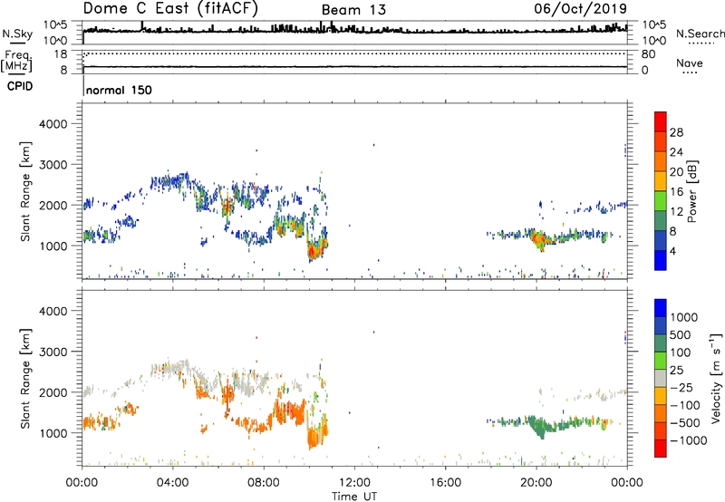Click the 'Slant Range [km]' label of power panel

point(25,191)
